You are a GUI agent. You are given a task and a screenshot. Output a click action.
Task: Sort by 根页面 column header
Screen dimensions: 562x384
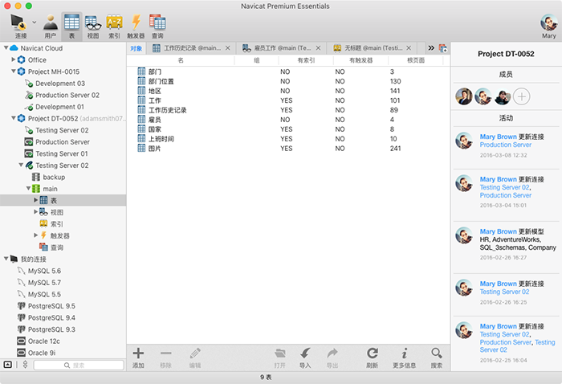(416, 60)
